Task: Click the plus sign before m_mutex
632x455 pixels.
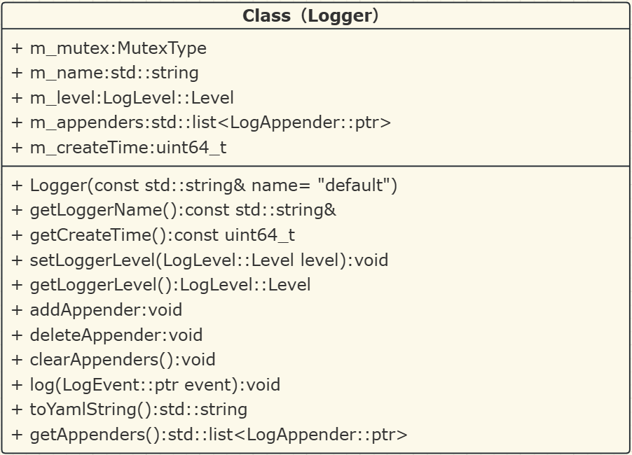Action: tap(17, 48)
